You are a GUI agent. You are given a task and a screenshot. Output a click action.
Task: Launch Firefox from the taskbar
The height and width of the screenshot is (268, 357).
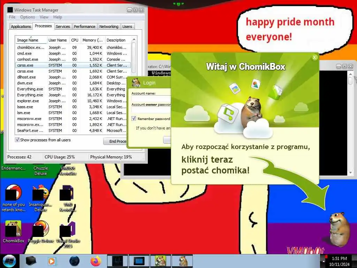pyautogui.click(x=96, y=261)
